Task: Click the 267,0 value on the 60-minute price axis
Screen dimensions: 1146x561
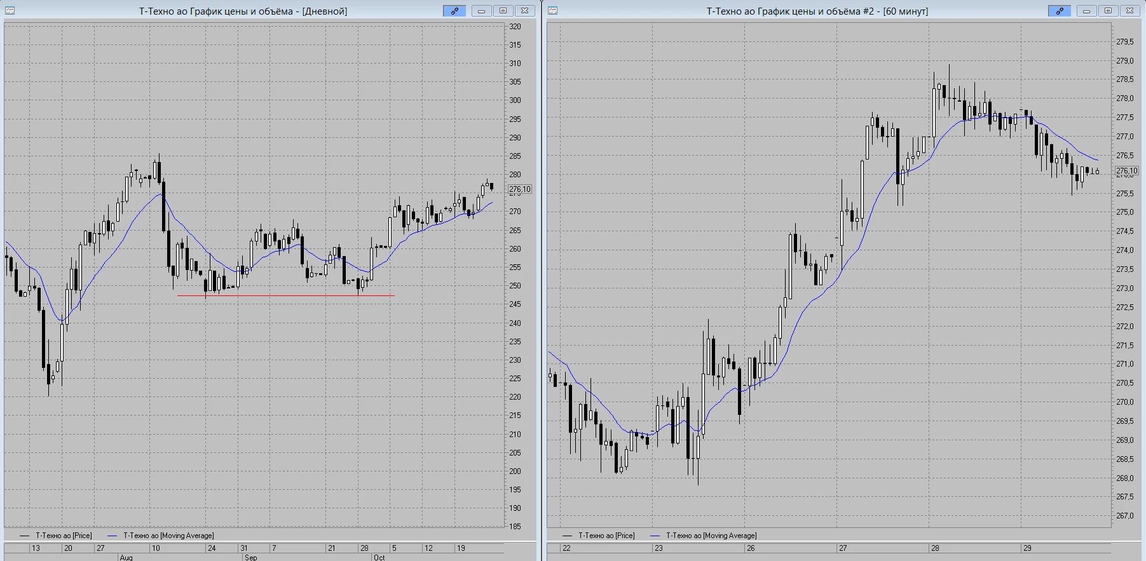Action: [x=1124, y=516]
